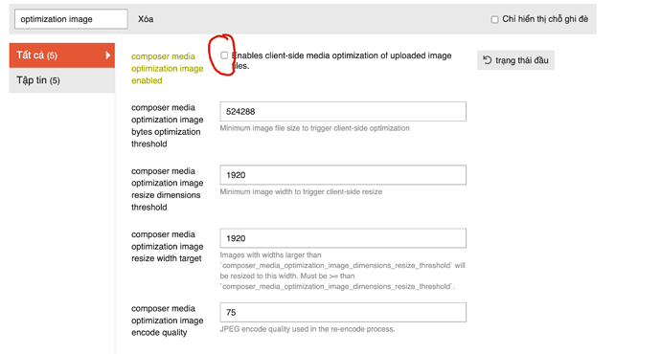Edit the encode quality field 75
Viewport: 661px width, 354px height.
[343, 312]
